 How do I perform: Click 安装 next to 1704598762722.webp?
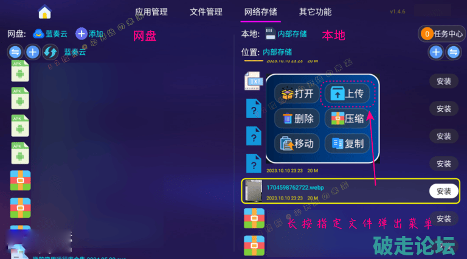(x=443, y=191)
